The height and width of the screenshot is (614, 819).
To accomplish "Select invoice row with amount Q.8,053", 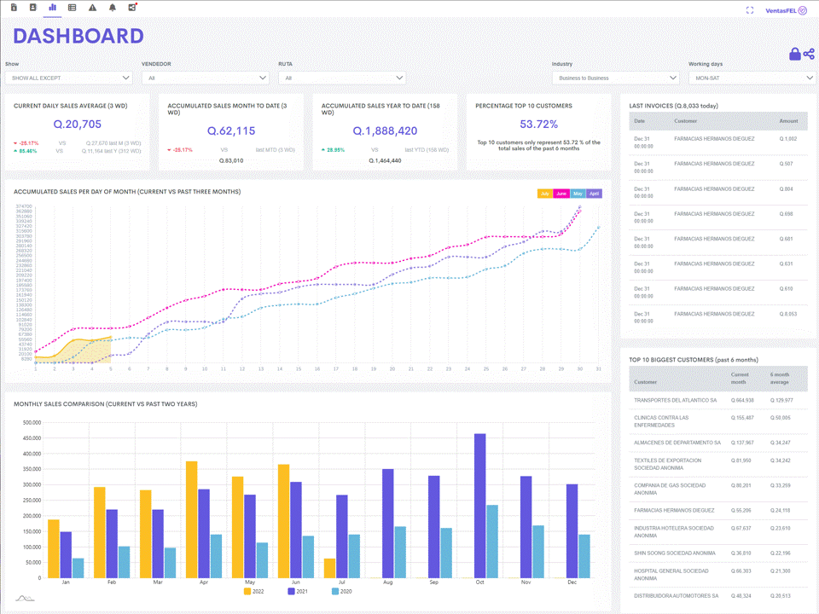I will point(718,317).
